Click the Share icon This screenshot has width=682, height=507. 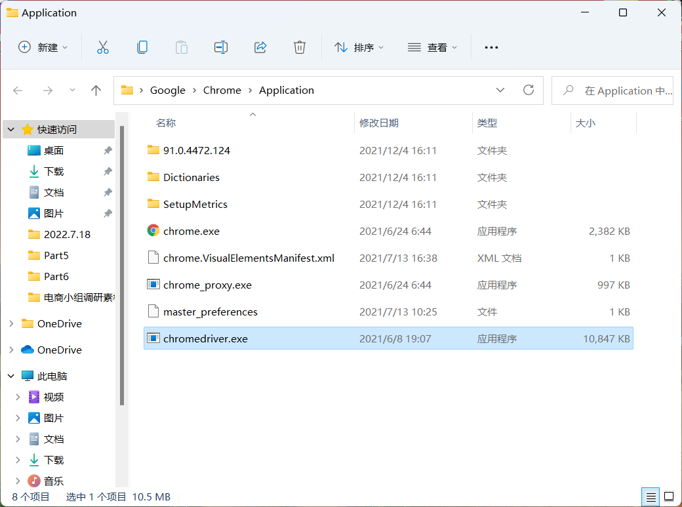point(260,47)
